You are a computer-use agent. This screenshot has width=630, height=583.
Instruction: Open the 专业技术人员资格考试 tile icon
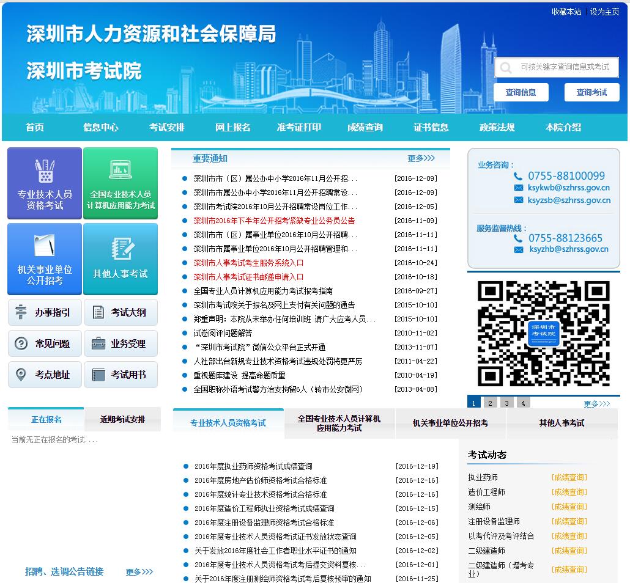pos(45,170)
